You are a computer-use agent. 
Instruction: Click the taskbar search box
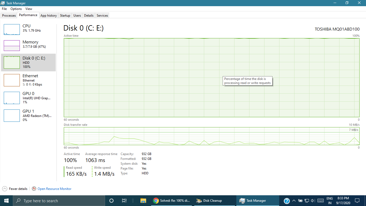[x=59, y=200]
